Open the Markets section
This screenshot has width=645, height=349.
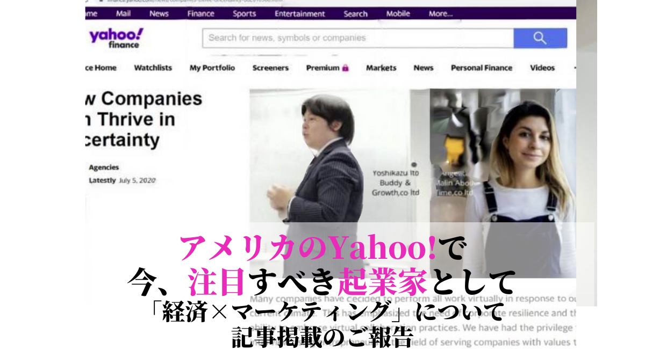tap(382, 68)
